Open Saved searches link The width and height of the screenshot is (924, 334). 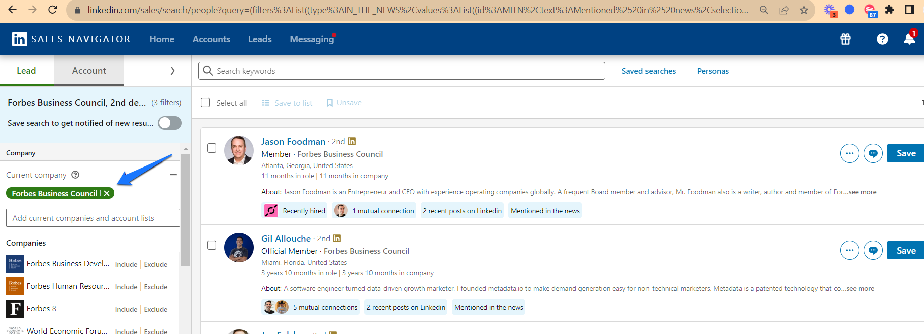649,71
